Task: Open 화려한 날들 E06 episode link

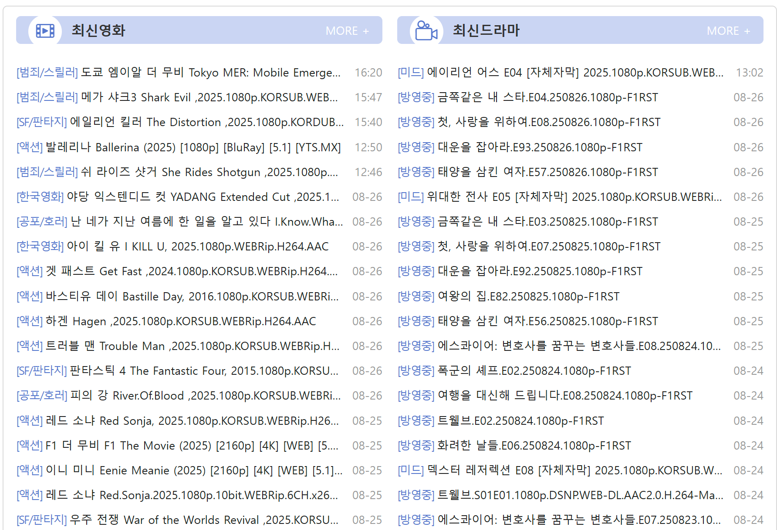Action: pyautogui.click(x=534, y=446)
